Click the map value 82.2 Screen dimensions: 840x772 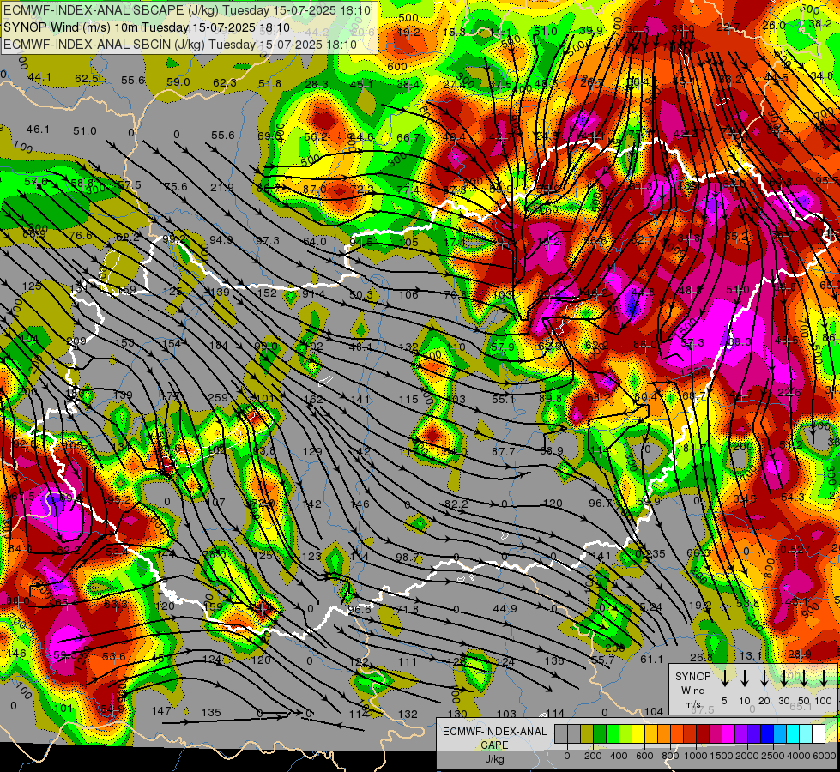tap(456, 504)
